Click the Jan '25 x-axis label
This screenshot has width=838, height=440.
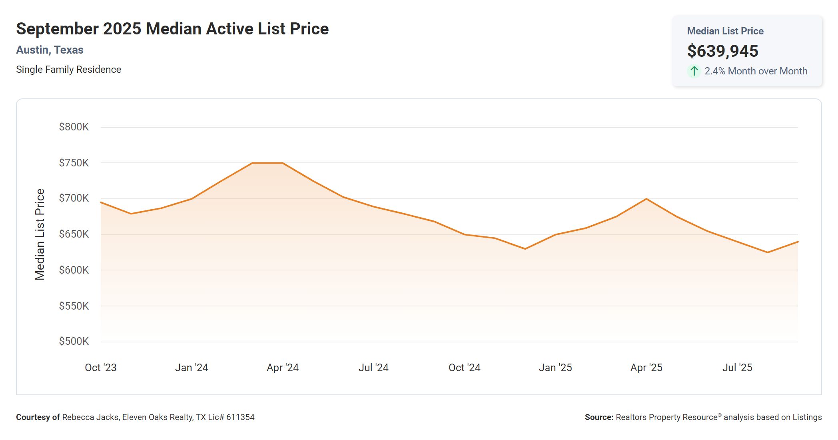coord(555,368)
